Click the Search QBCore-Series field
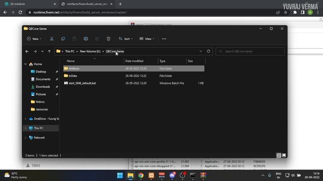Viewport: 323px width, 181px height. [x=250, y=51]
